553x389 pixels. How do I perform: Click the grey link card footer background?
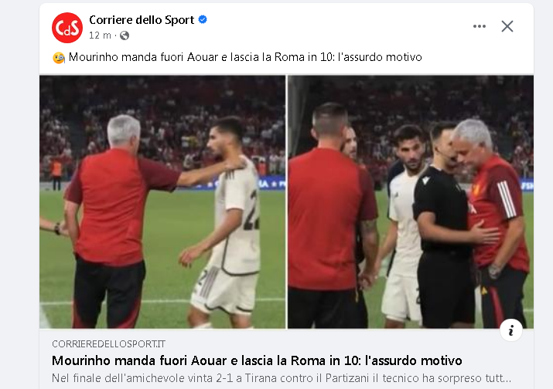[286, 360]
